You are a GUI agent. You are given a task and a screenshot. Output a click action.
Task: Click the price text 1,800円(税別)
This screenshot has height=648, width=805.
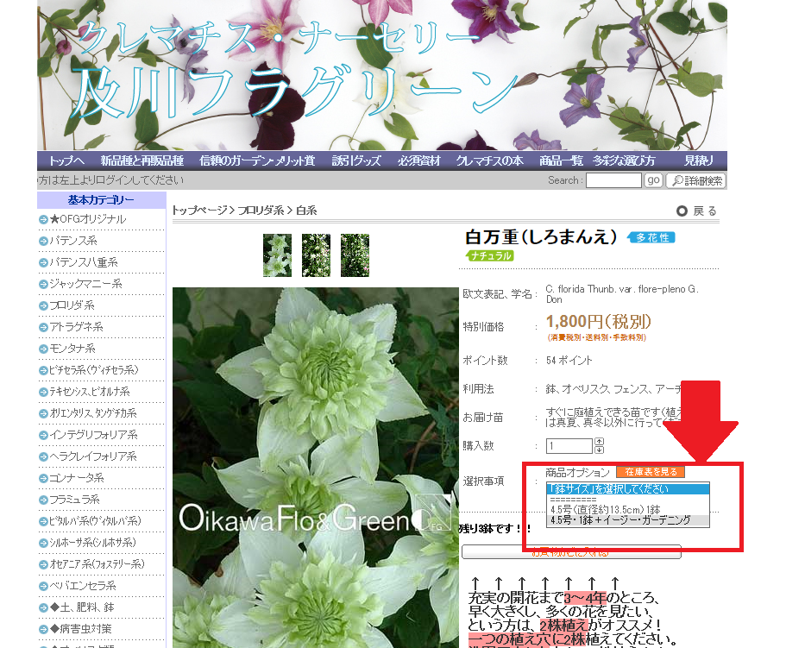pyautogui.click(x=599, y=322)
